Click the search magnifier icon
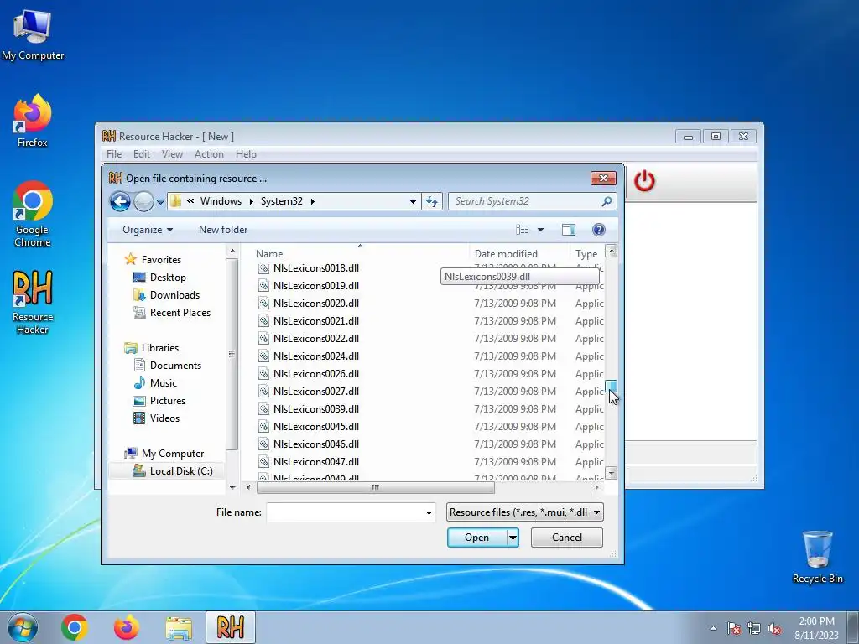 [x=607, y=201]
